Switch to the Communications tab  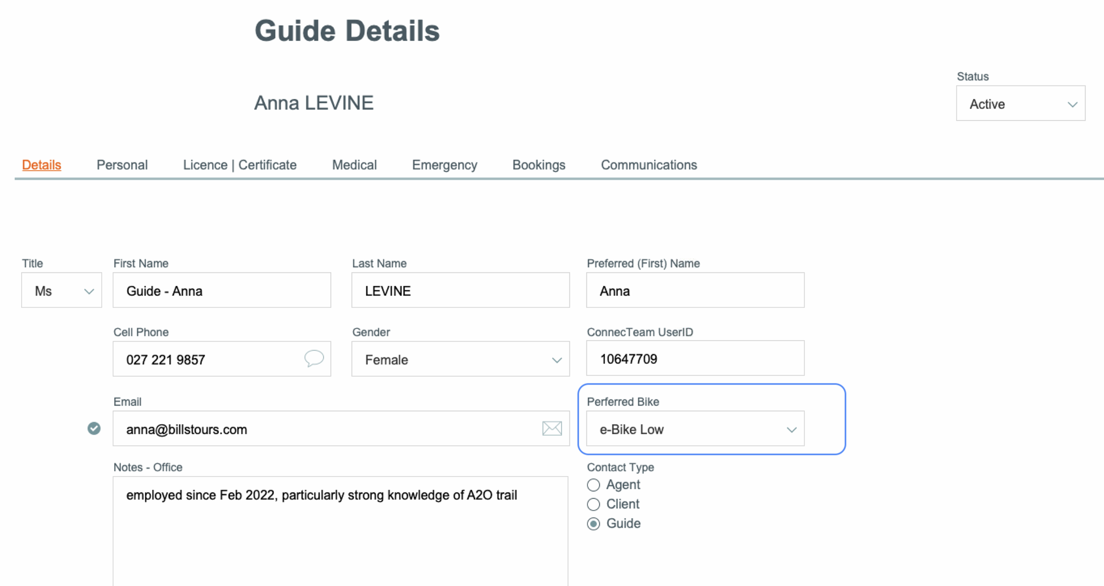(x=649, y=165)
